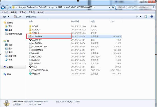Select the TOOLS folder
The width and height of the screenshot is (157, 107).
tap(35, 33)
